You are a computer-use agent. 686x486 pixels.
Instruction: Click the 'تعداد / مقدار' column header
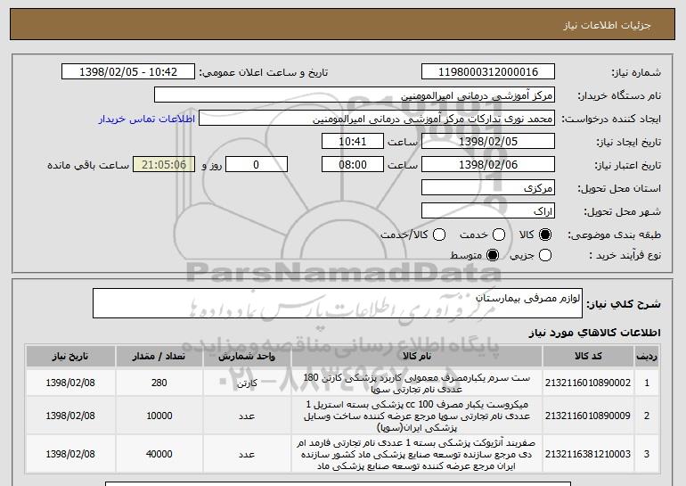coord(159,357)
